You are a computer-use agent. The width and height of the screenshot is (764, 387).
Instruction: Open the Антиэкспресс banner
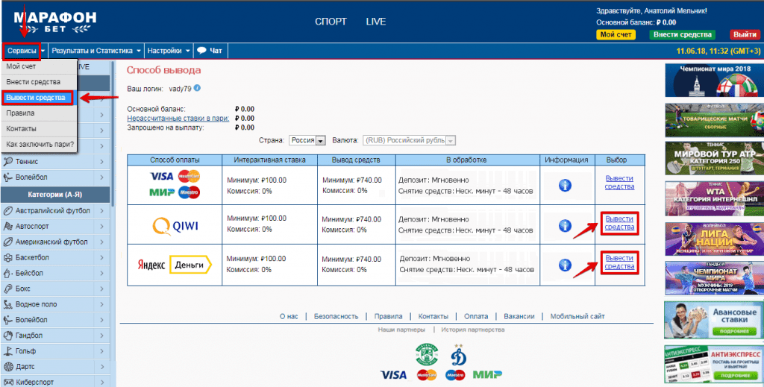pos(714,365)
